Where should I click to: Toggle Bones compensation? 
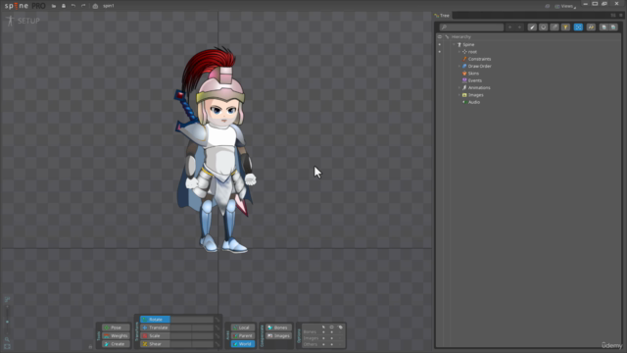click(x=278, y=328)
